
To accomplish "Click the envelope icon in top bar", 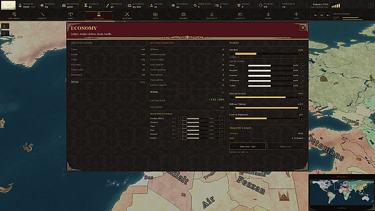I will click(x=217, y=5).
